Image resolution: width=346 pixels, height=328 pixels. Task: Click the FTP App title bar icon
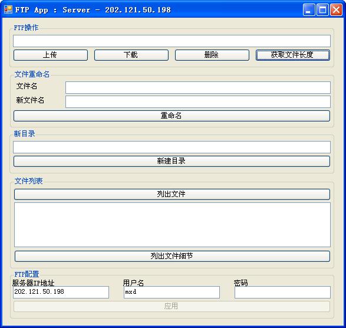coord(8,9)
